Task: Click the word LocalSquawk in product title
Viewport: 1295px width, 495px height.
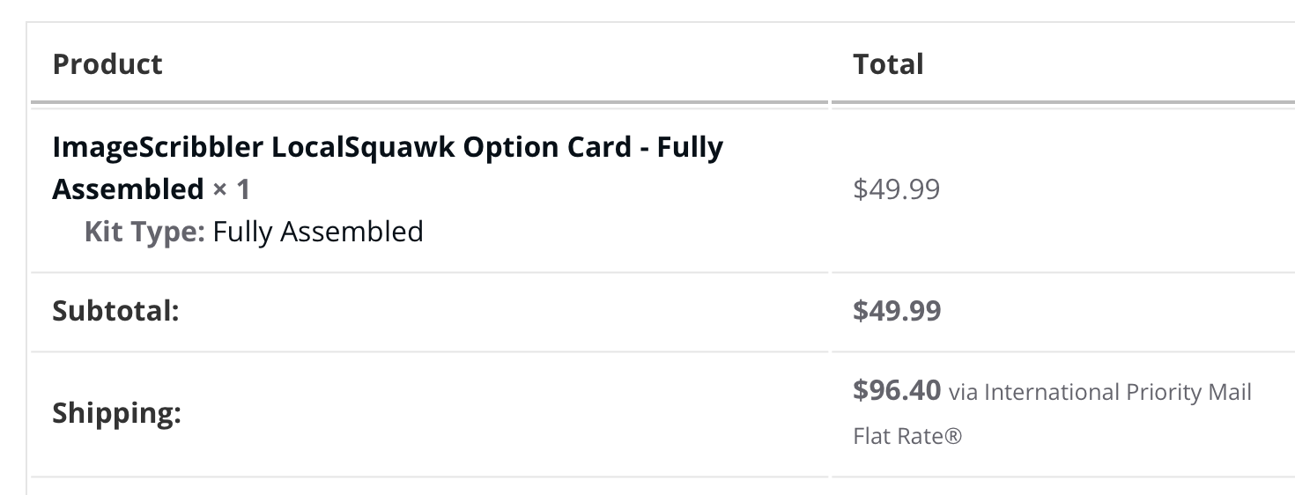Action: 363,147
